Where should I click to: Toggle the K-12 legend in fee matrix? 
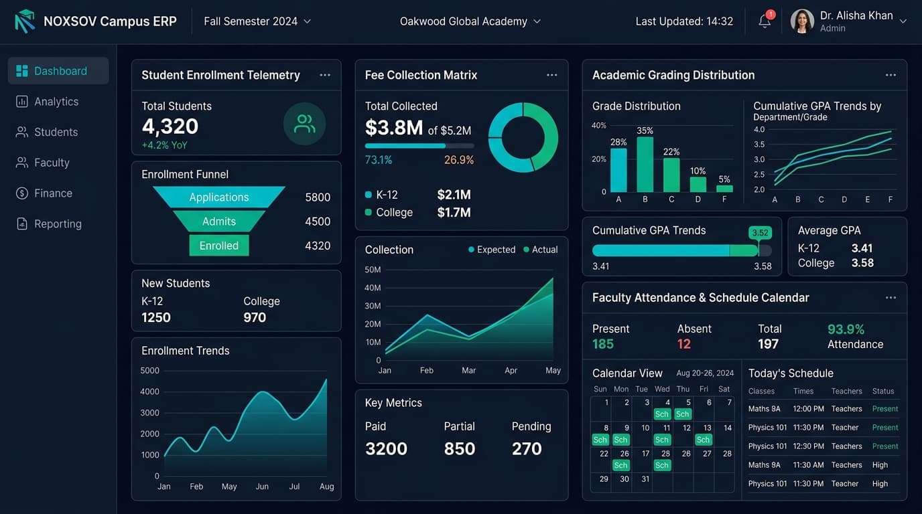(x=381, y=195)
